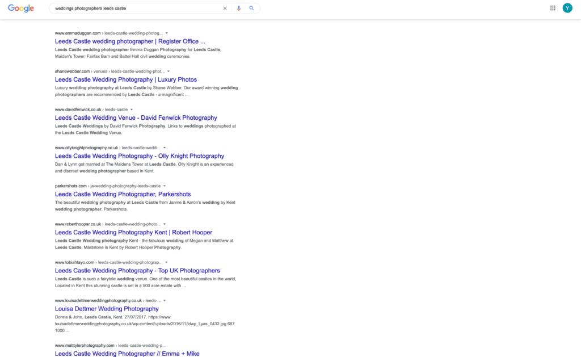Click the www.mattylerphotography.com URL text

pyautogui.click(x=85, y=345)
